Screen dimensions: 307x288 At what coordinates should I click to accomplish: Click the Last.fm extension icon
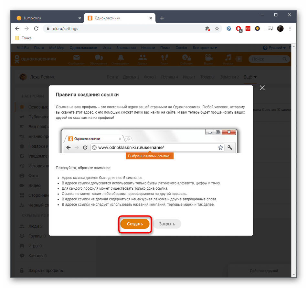pyautogui.click(x=248, y=28)
